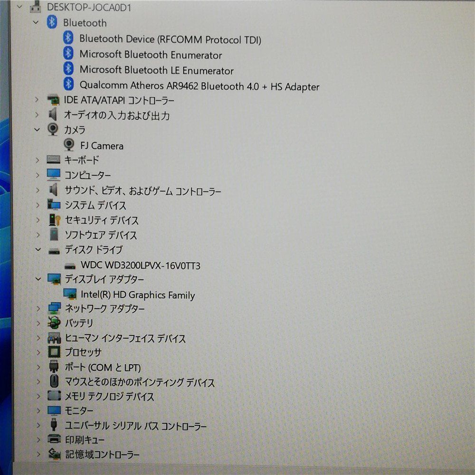The image size is (475, 475).
Task: Collapse the ディスプレイ アダプター category
Action: (x=38, y=279)
